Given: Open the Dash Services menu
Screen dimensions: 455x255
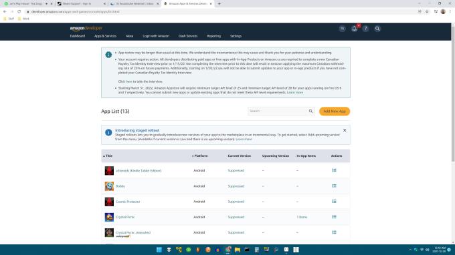Looking at the screenshot, I should (188, 36).
